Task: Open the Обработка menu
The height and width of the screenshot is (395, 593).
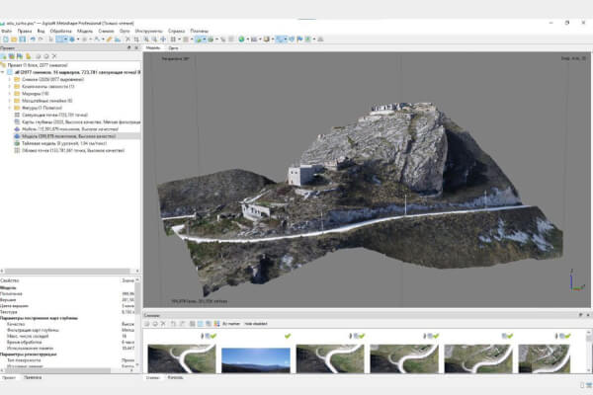Action: point(61,31)
